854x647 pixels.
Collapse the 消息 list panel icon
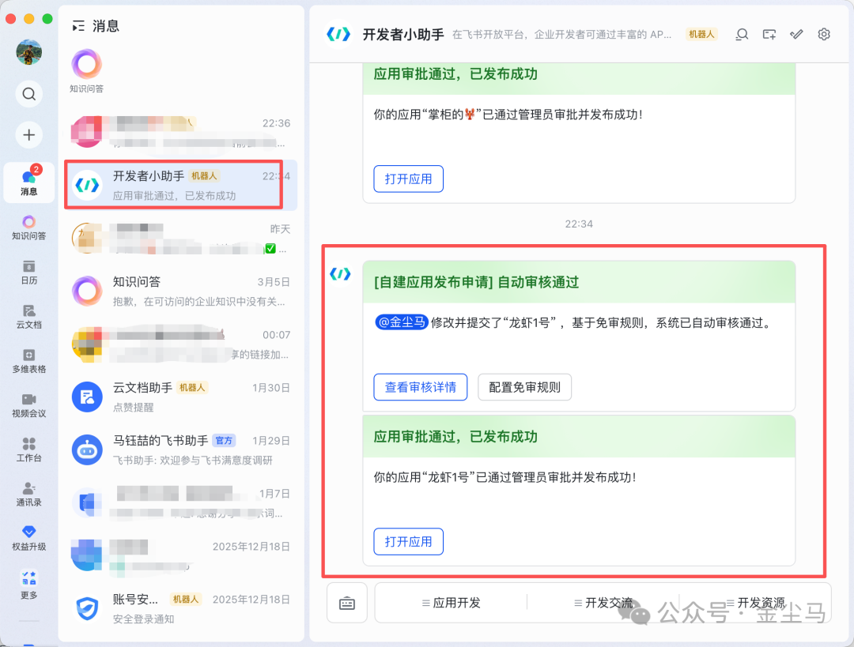click(78, 26)
